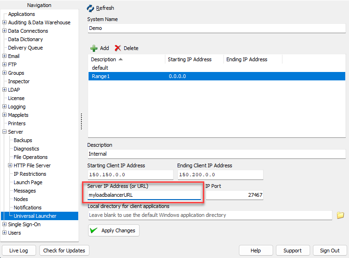
Task: Click the Delete button label
Action: coord(131,48)
